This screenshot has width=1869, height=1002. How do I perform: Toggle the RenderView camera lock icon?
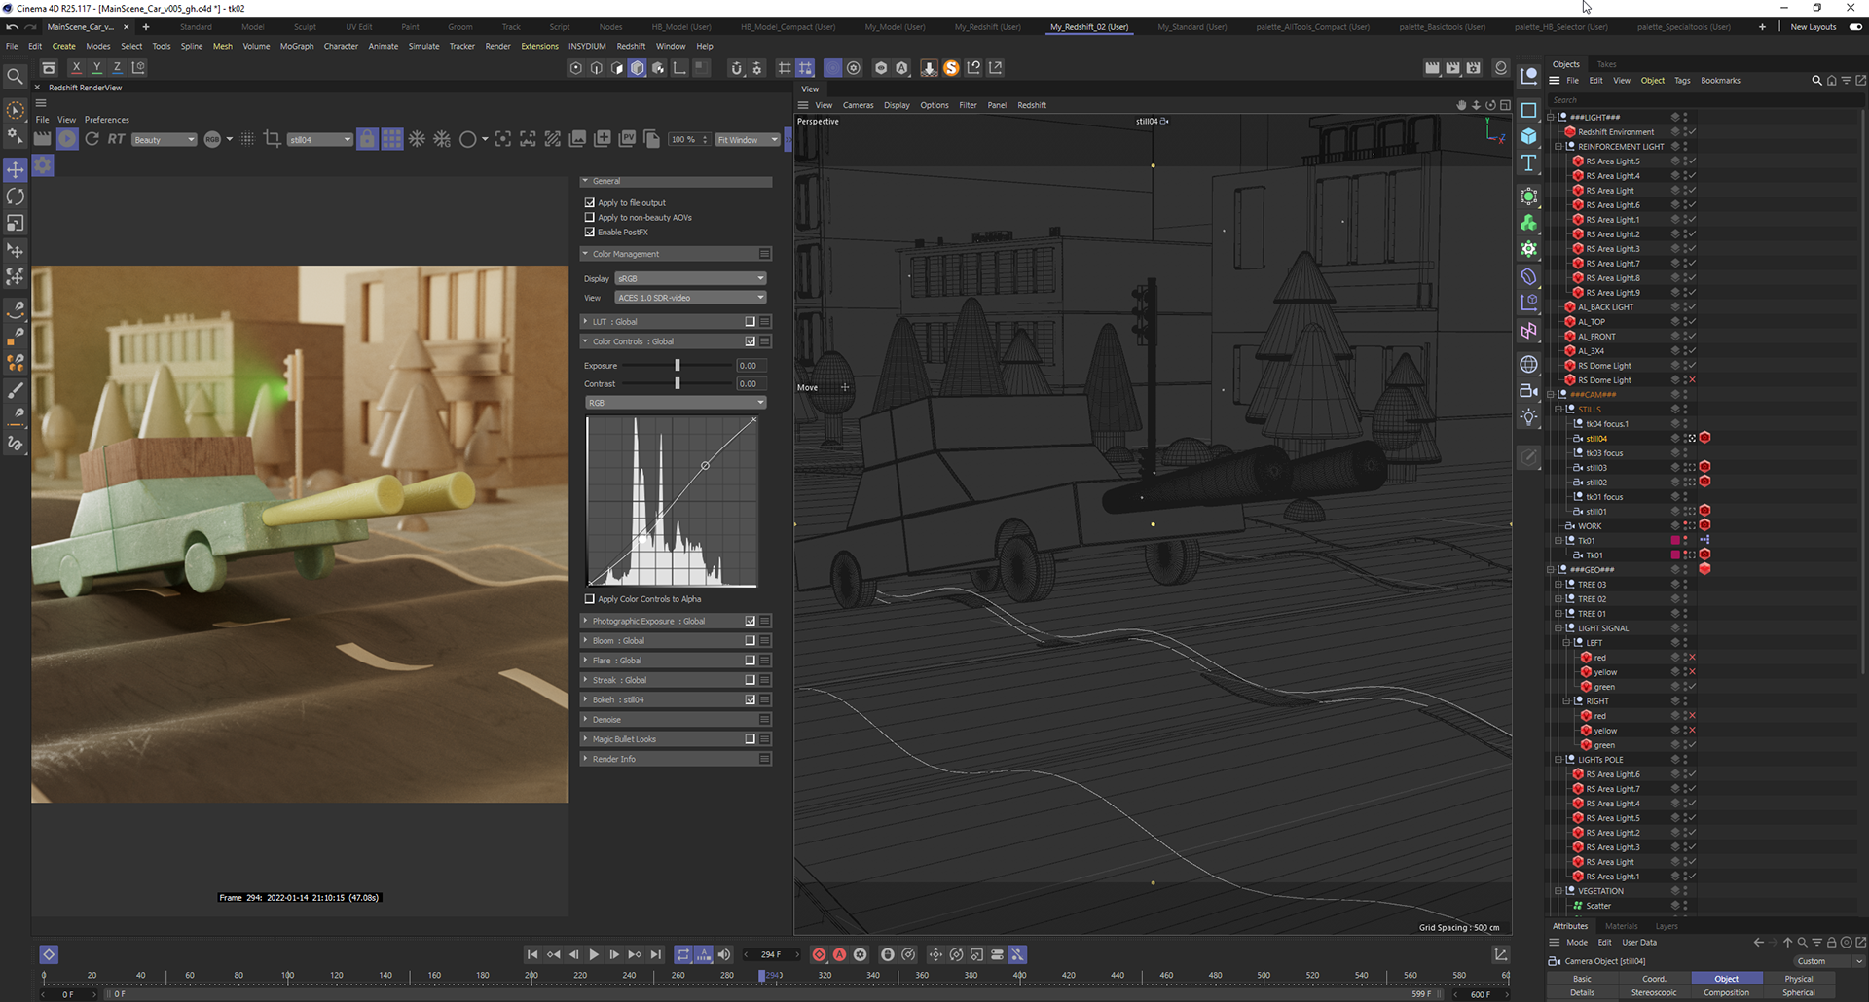[367, 139]
